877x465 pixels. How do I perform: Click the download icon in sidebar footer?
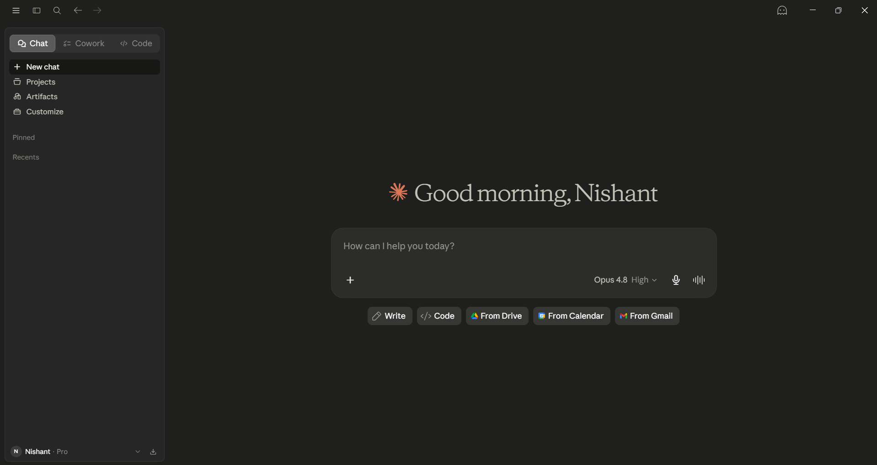coord(153,452)
